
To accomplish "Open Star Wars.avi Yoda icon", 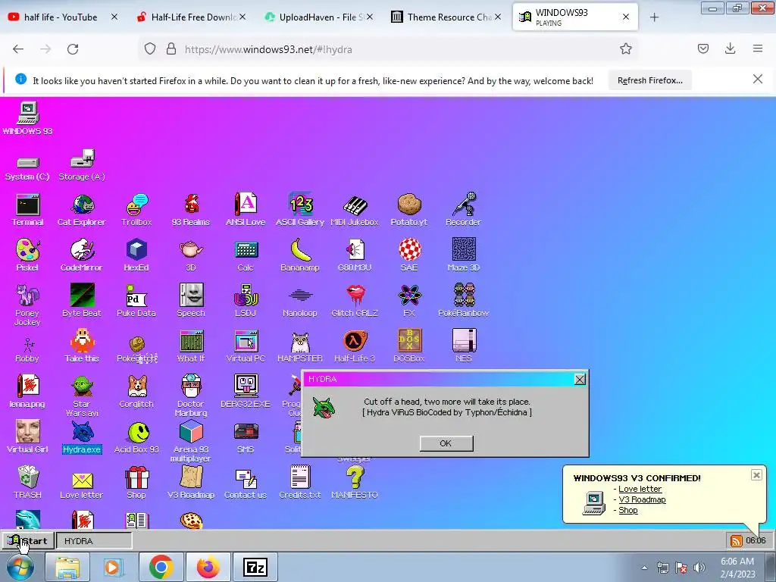I will pos(82,396).
